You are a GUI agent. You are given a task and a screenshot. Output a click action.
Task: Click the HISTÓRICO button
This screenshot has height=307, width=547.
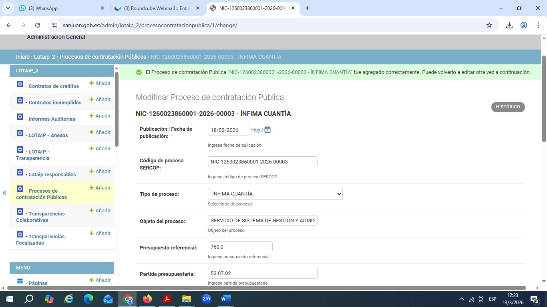508,107
